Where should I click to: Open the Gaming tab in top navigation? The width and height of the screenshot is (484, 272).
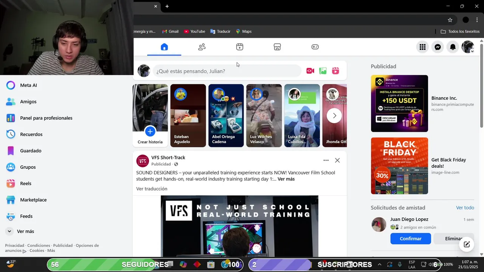315,47
